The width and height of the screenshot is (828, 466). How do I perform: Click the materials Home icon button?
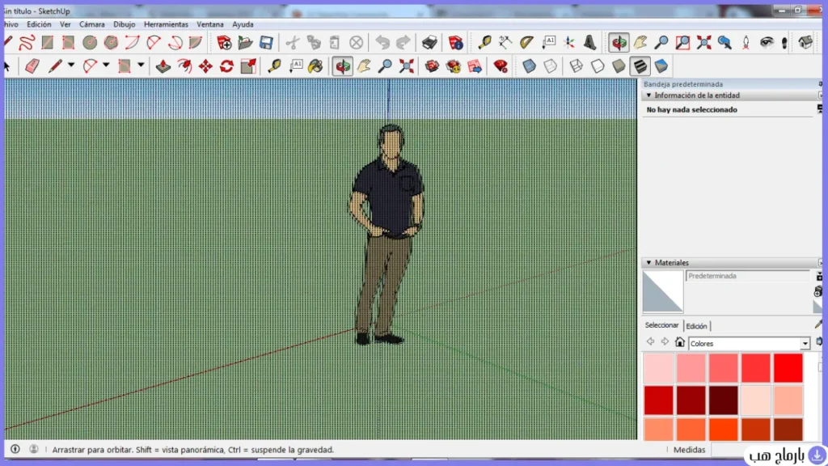[679, 342]
